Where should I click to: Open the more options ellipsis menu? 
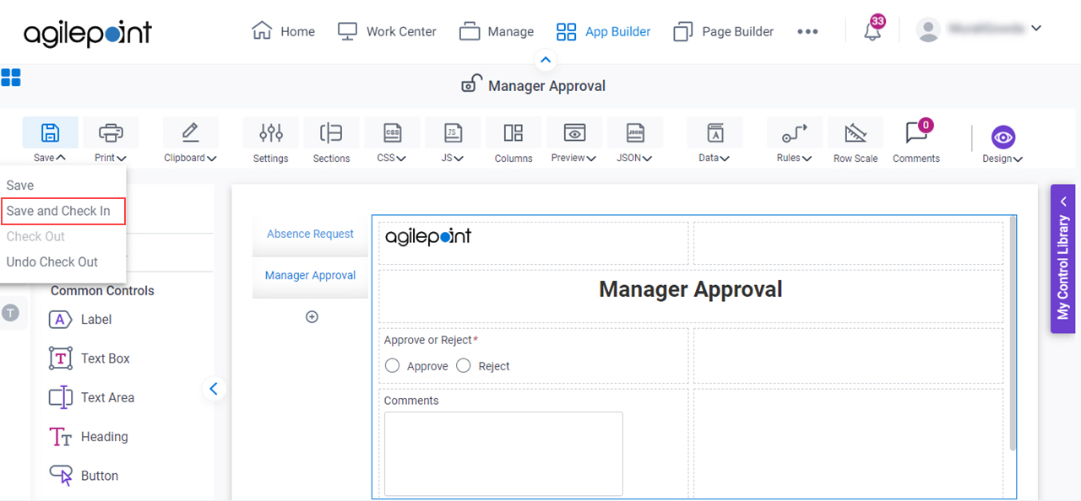pyautogui.click(x=807, y=31)
